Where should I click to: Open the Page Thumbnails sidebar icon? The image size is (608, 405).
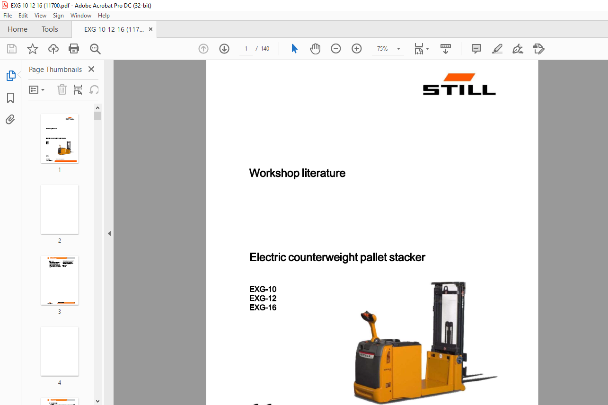(10, 76)
